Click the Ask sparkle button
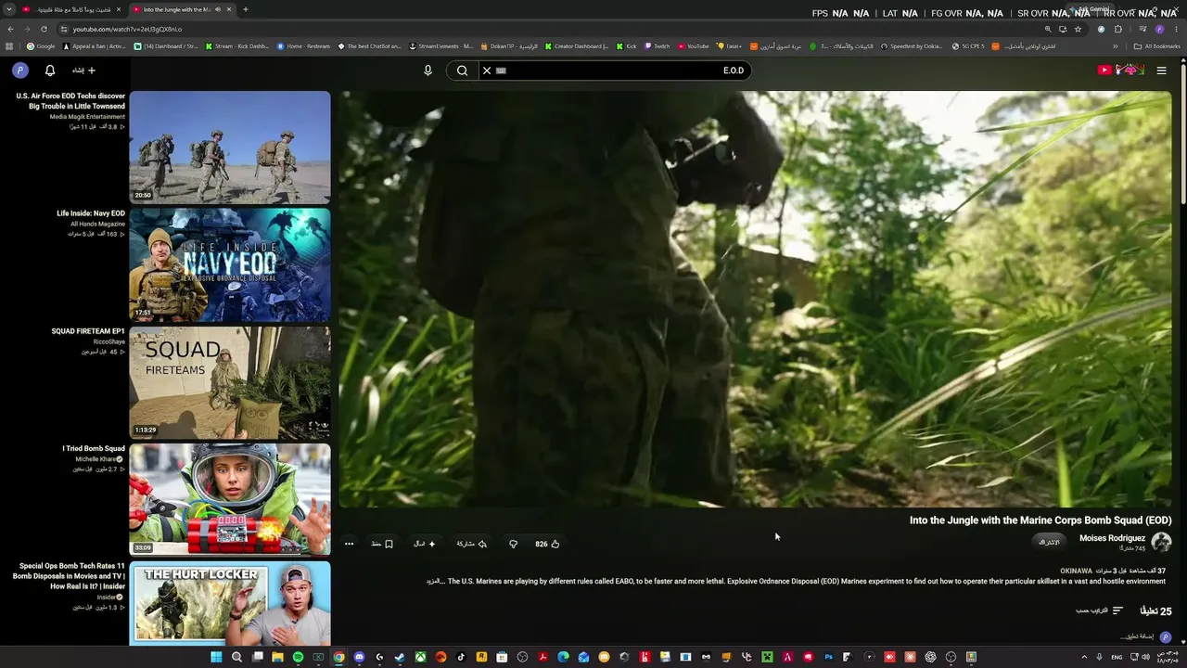Image resolution: width=1187 pixels, height=668 pixels. tap(425, 544)
